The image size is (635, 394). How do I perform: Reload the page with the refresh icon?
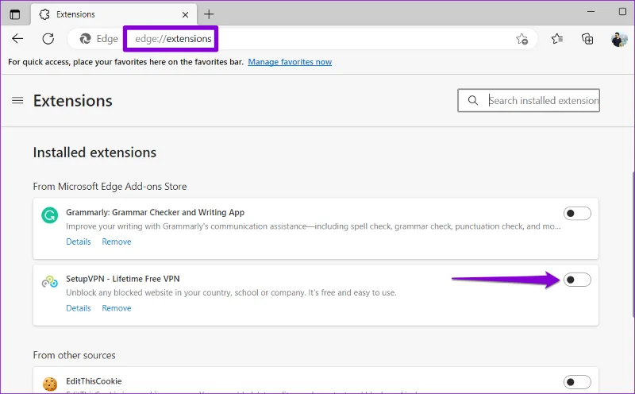(48, 38)
